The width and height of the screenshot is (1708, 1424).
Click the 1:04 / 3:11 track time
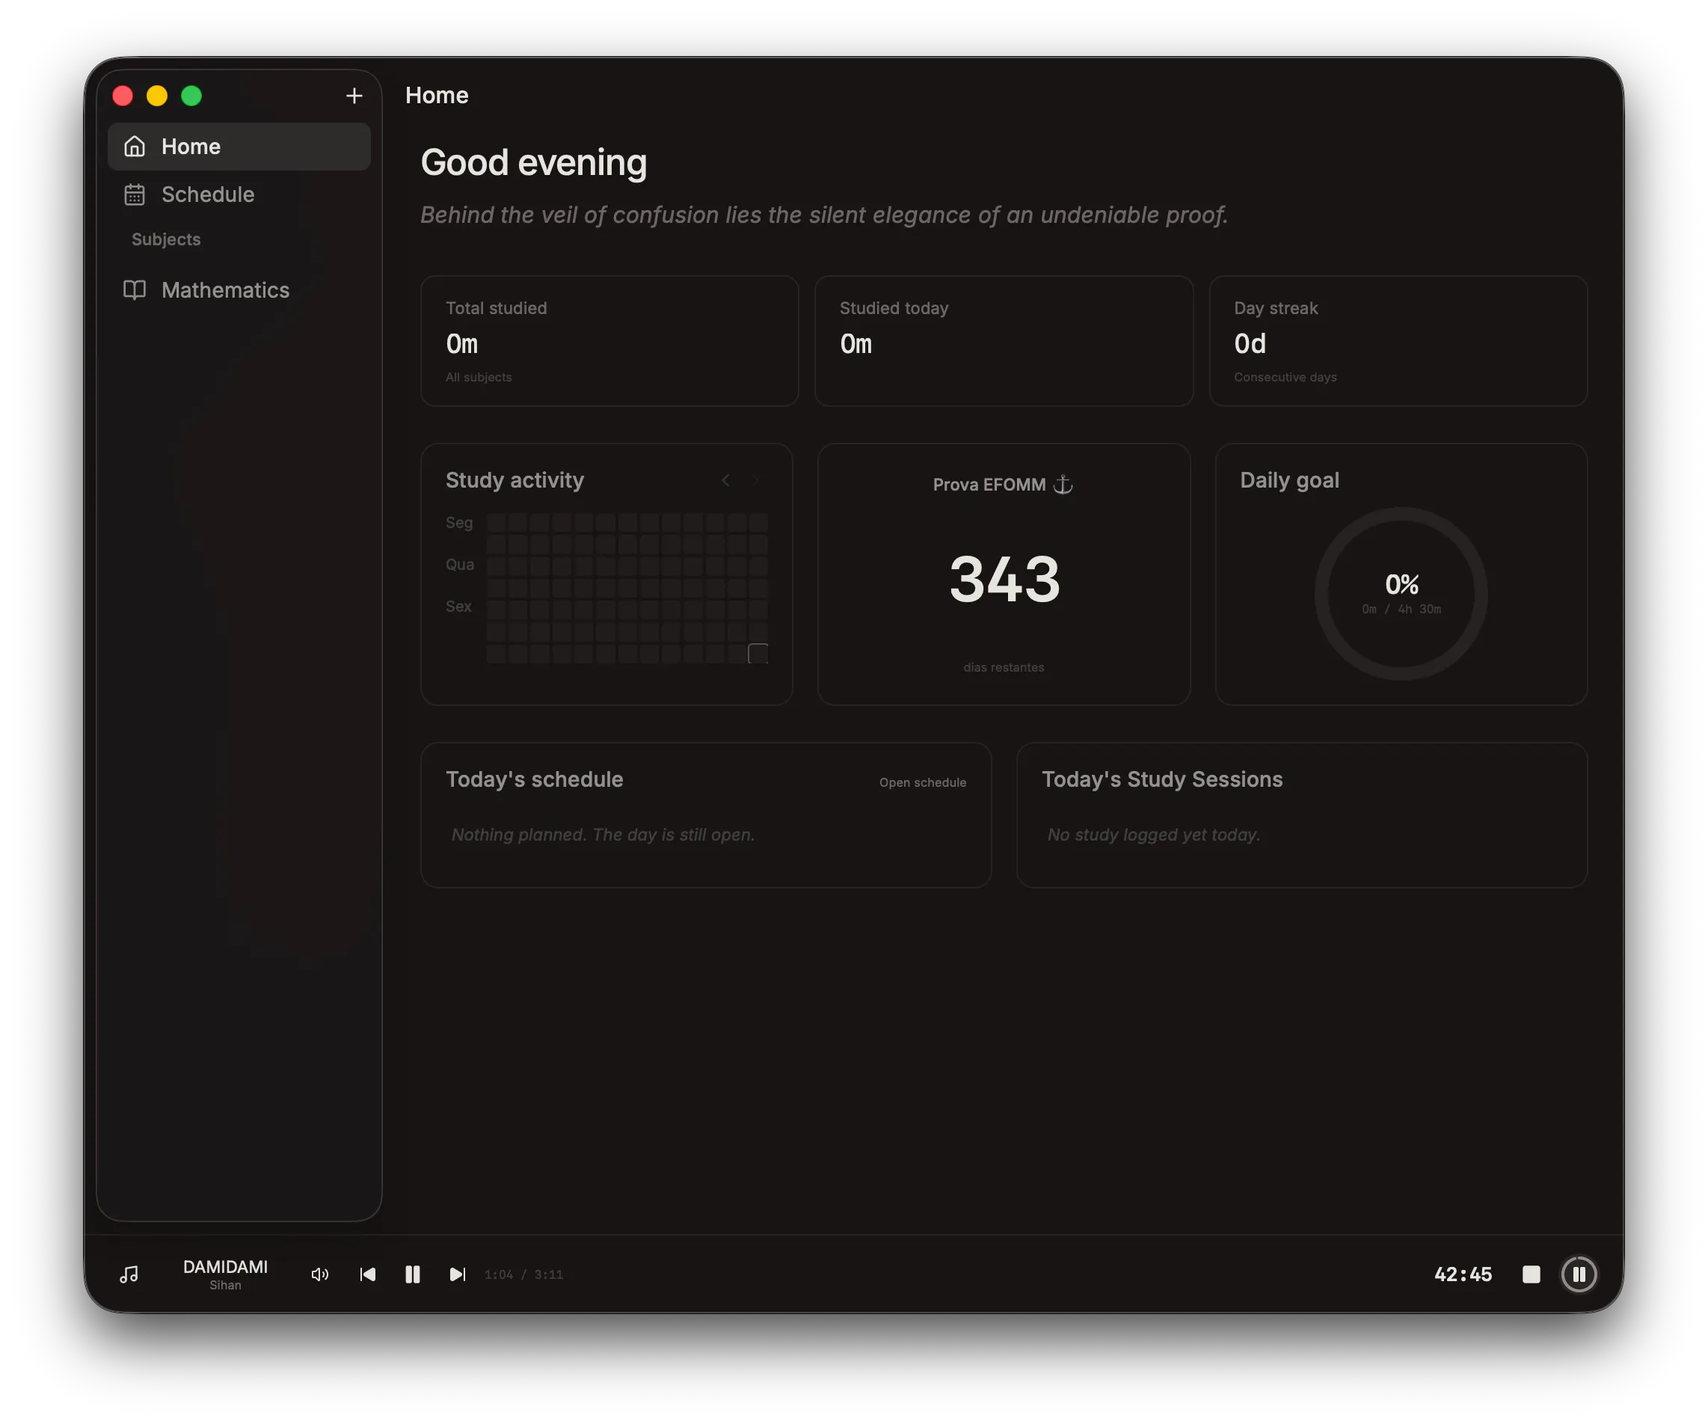click(x=523, y=1274)
